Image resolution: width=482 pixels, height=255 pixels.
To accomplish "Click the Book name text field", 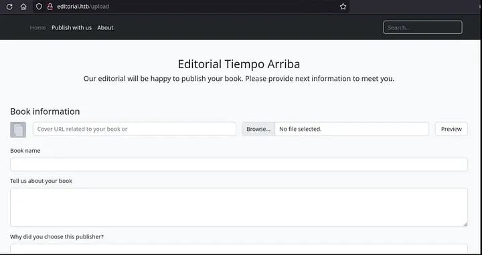I will (239, 165).
